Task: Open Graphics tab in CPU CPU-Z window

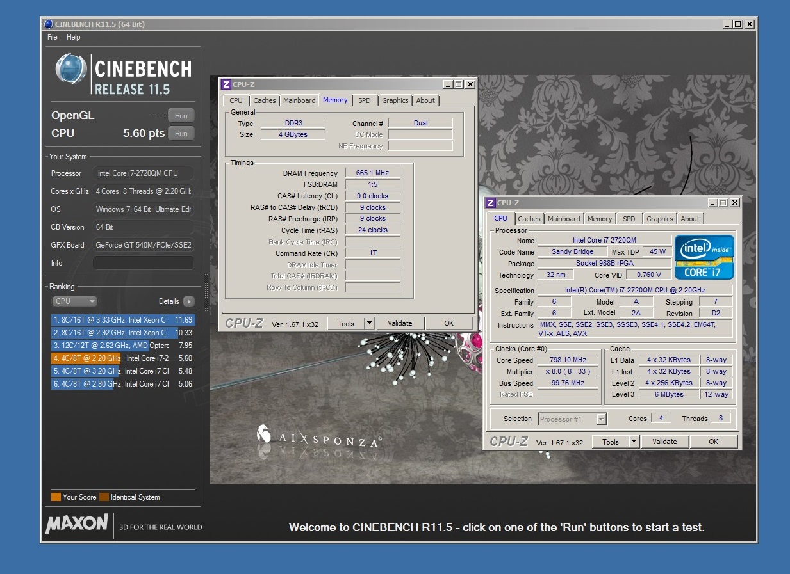Action: pos(659,219)
